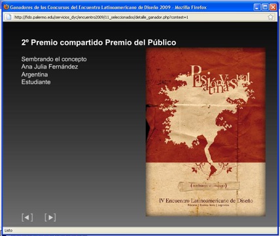Click the window title bar text
Image resolution: width=280 pixels, height=236 pixels.
click(108, 7)
